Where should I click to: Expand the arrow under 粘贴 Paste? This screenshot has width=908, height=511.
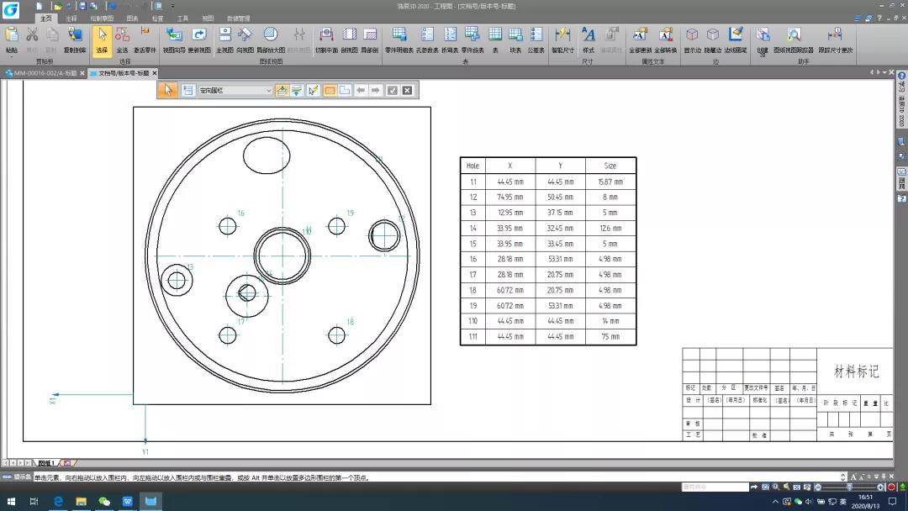(x=12, y=56)
